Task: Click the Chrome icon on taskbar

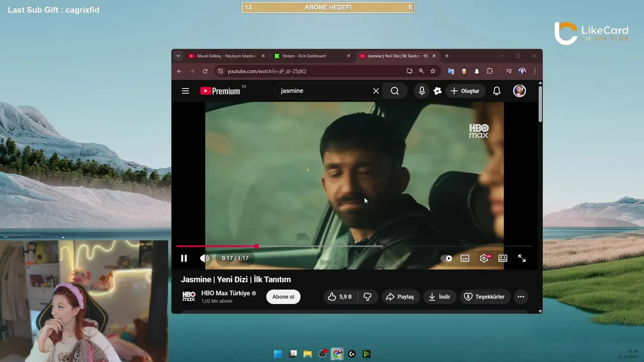Action: point(337,354)
